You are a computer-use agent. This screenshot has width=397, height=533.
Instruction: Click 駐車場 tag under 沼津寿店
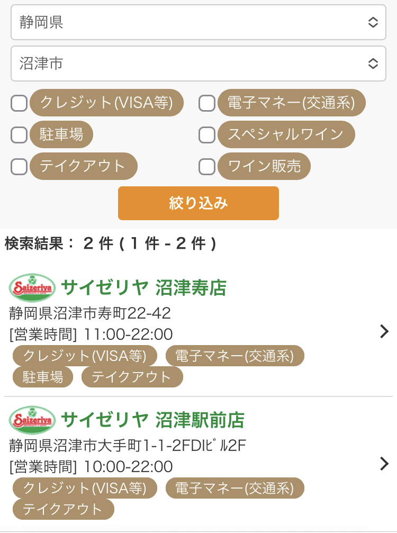(x=43, y=376)
